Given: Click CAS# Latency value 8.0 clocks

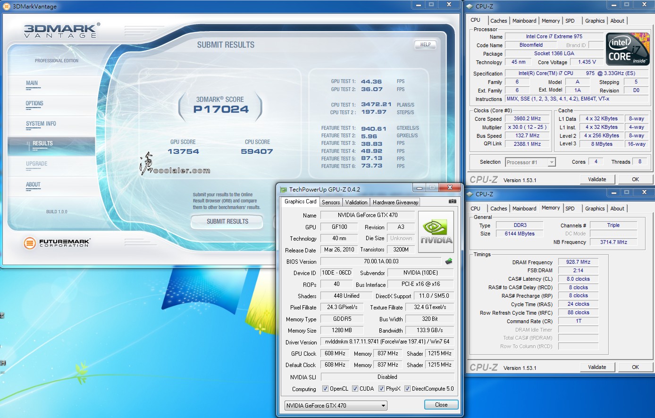Looking at the screenshot, I should click(578, 279).
